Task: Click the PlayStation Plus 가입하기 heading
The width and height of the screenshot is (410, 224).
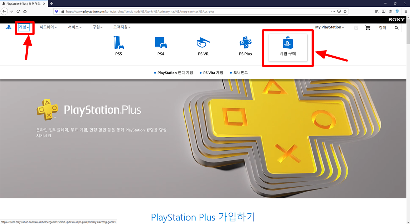Action: click(x=203, y=217)
